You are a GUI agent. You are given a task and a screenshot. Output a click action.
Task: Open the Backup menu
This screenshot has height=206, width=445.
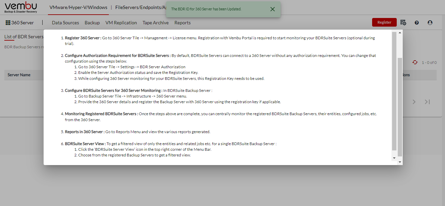point(92,23)
